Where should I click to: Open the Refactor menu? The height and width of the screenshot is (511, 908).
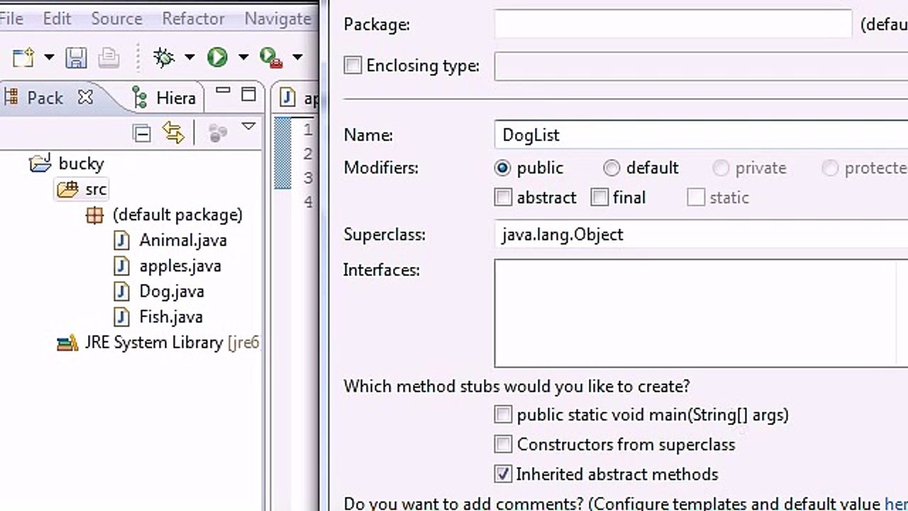click(193, 18)
